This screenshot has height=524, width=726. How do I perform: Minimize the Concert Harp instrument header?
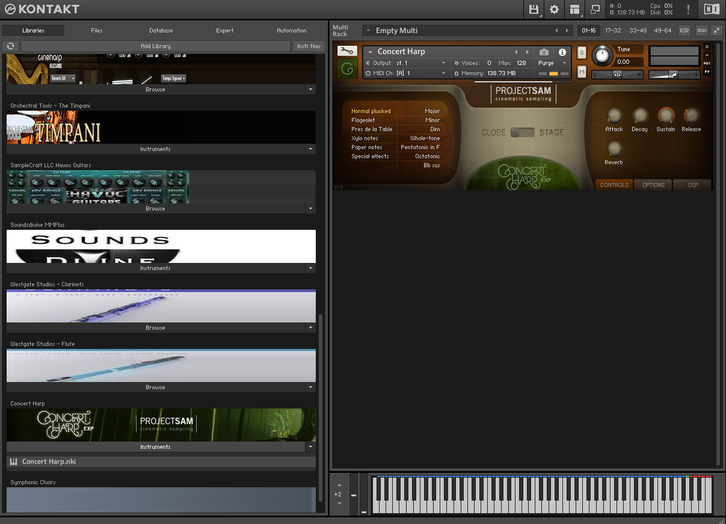(707, 55)
